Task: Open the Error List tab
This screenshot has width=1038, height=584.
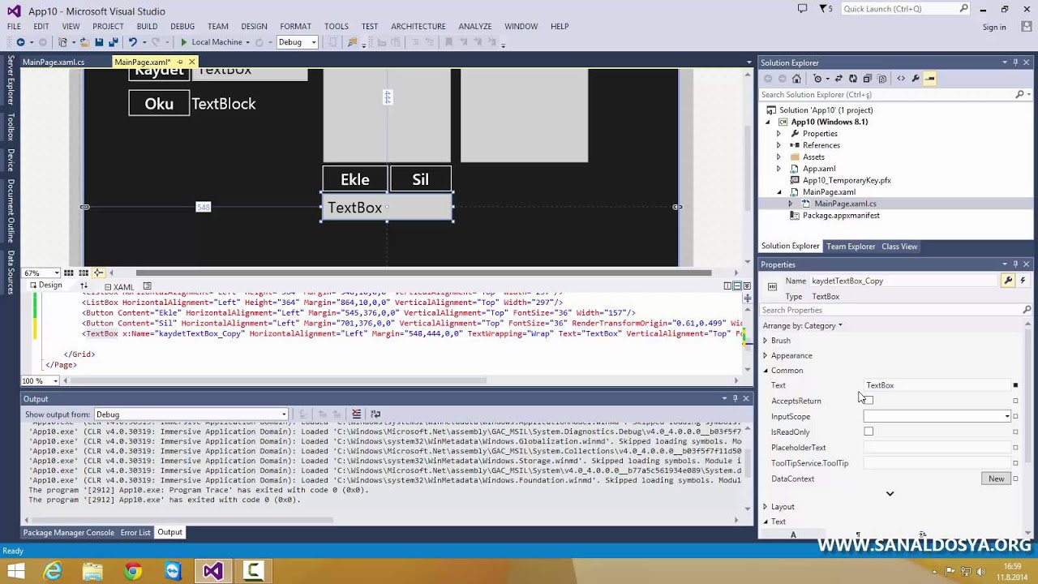Action: tap(135, 532)
